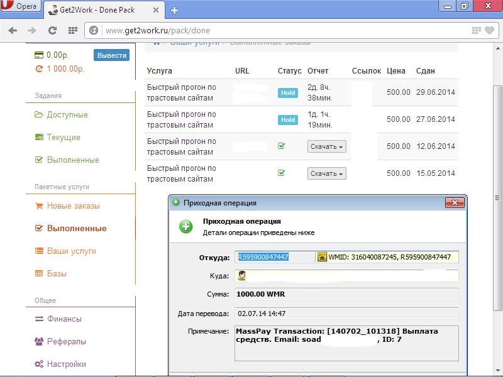Open the Opera menu button

pyautogui.click(x=21, y=6)
